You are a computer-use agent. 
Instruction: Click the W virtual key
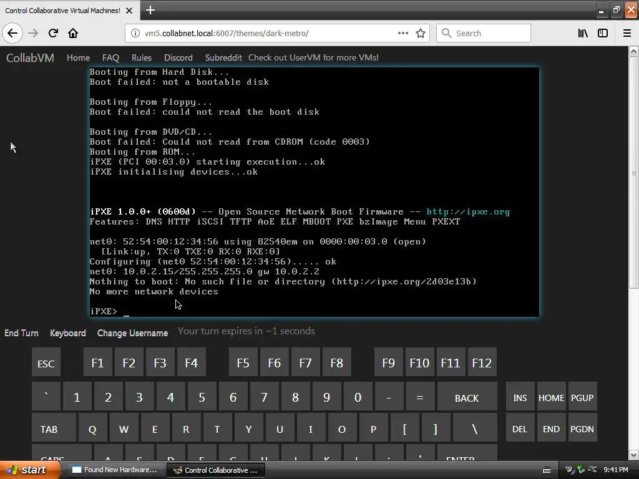pos(124,428)
